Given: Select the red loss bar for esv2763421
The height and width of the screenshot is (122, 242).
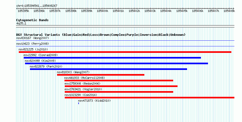Looking at the screenshot, I should (119, 92).
